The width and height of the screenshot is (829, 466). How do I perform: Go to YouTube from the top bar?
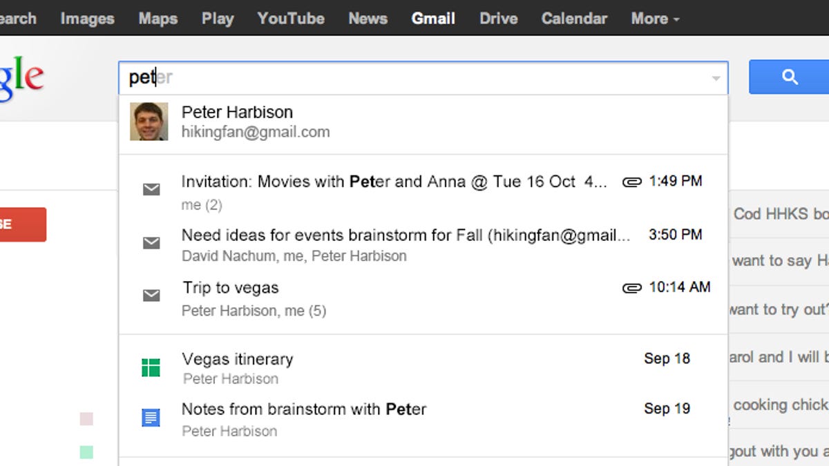coord(291,19)
